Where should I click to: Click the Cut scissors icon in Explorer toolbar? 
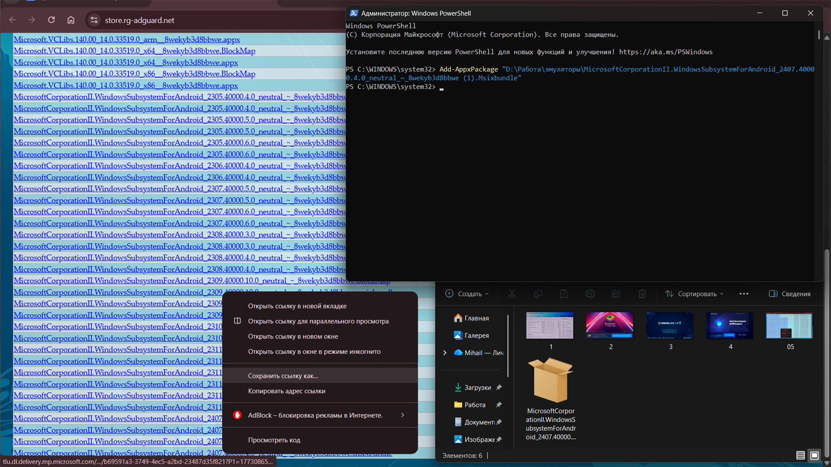tap(512, 294)
